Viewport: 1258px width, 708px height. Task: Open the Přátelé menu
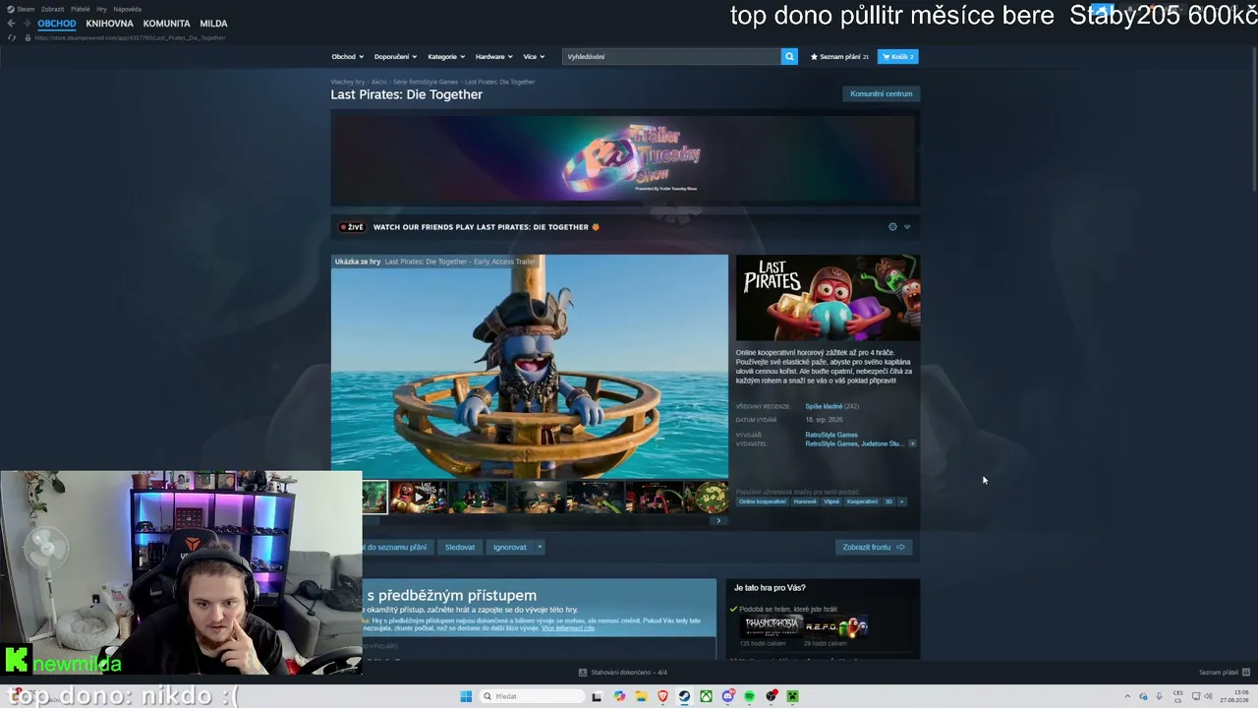coord(81,9)
